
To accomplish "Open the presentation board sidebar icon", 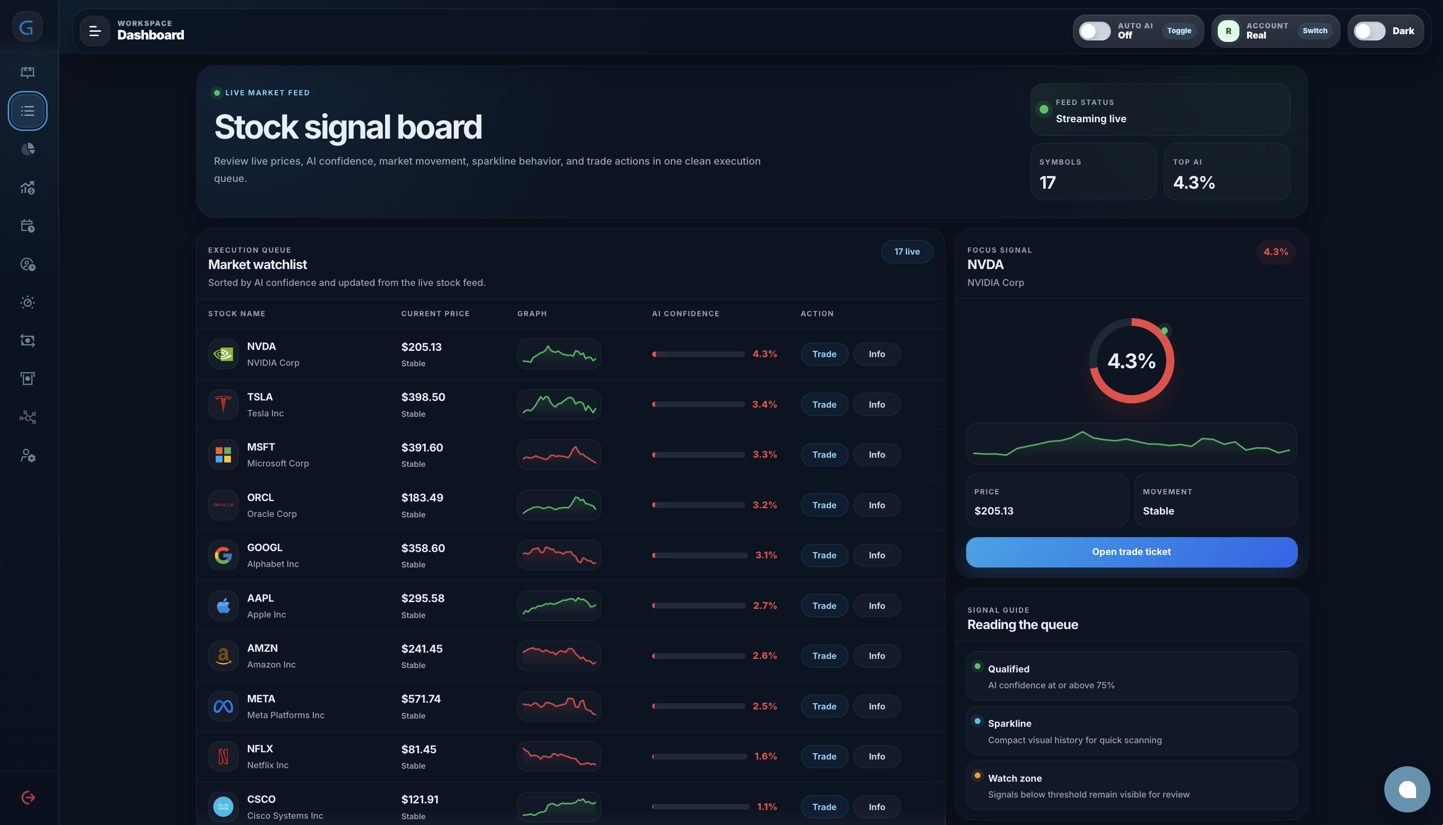I will 28,72.
